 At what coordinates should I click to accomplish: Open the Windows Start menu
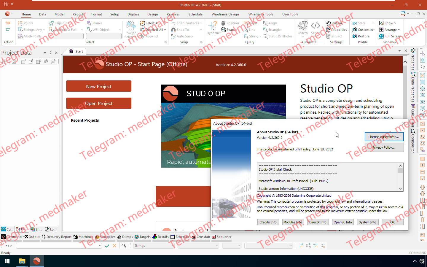[7, 261]
